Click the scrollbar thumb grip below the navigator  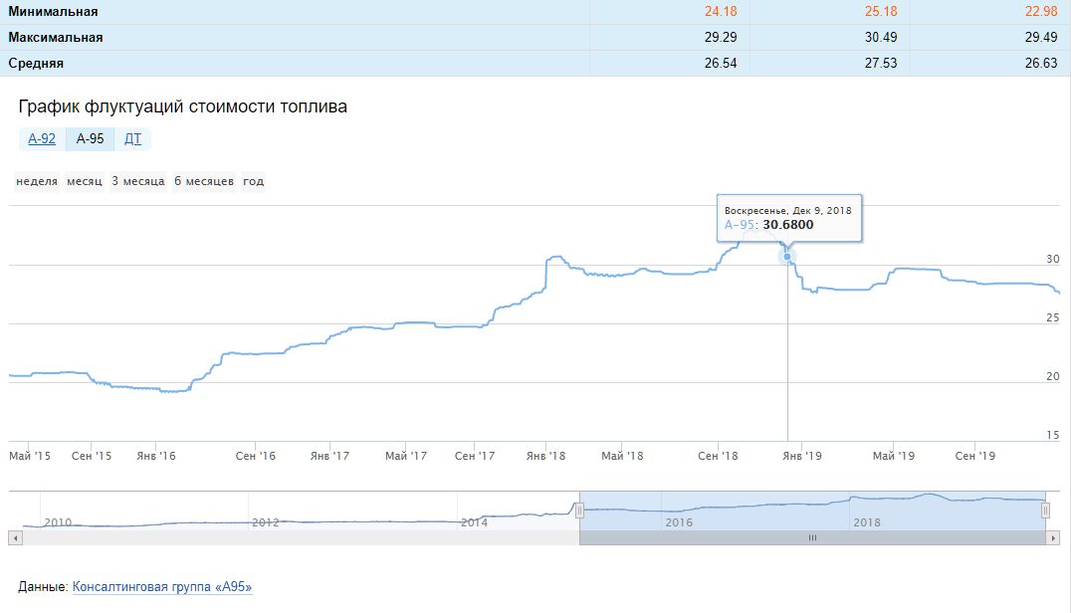(x=812, y=538)
